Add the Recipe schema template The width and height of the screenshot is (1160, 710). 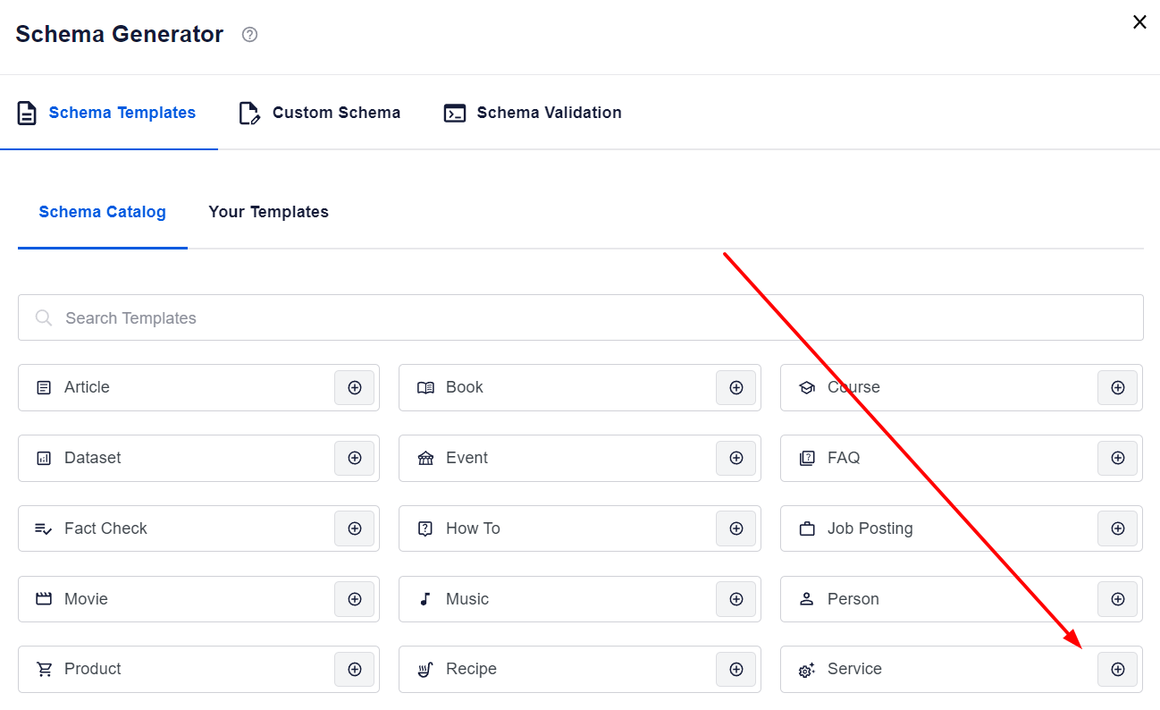point(736,669)
